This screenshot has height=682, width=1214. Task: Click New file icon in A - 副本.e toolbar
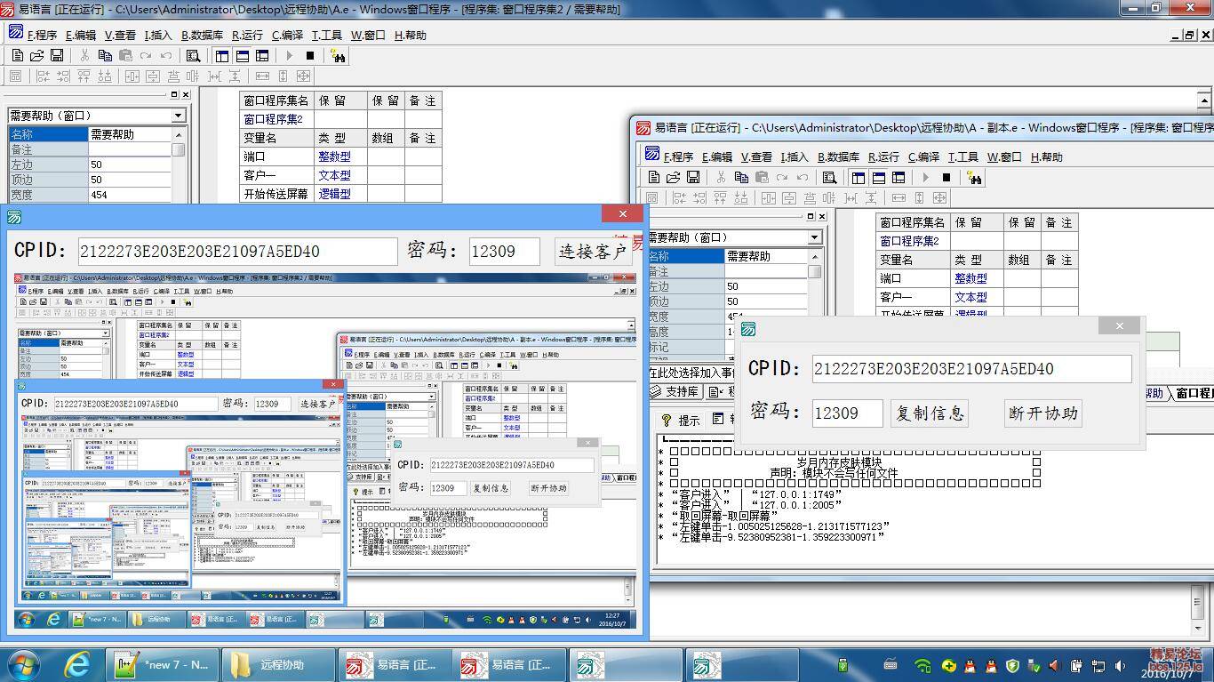(x=654, y=177)
